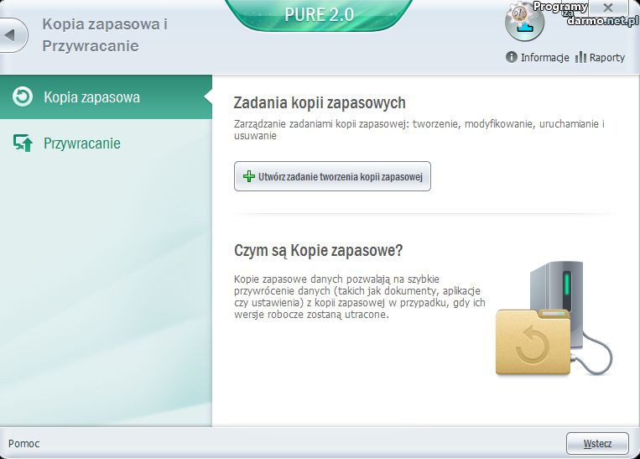
Task: Close the window with X button
Action: point(608,8)
